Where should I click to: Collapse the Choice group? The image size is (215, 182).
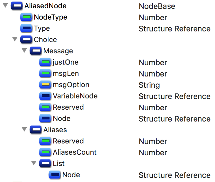(15, 40)
